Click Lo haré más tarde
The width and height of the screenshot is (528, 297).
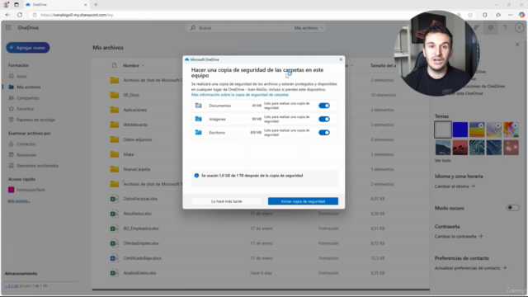coord(227,201)
